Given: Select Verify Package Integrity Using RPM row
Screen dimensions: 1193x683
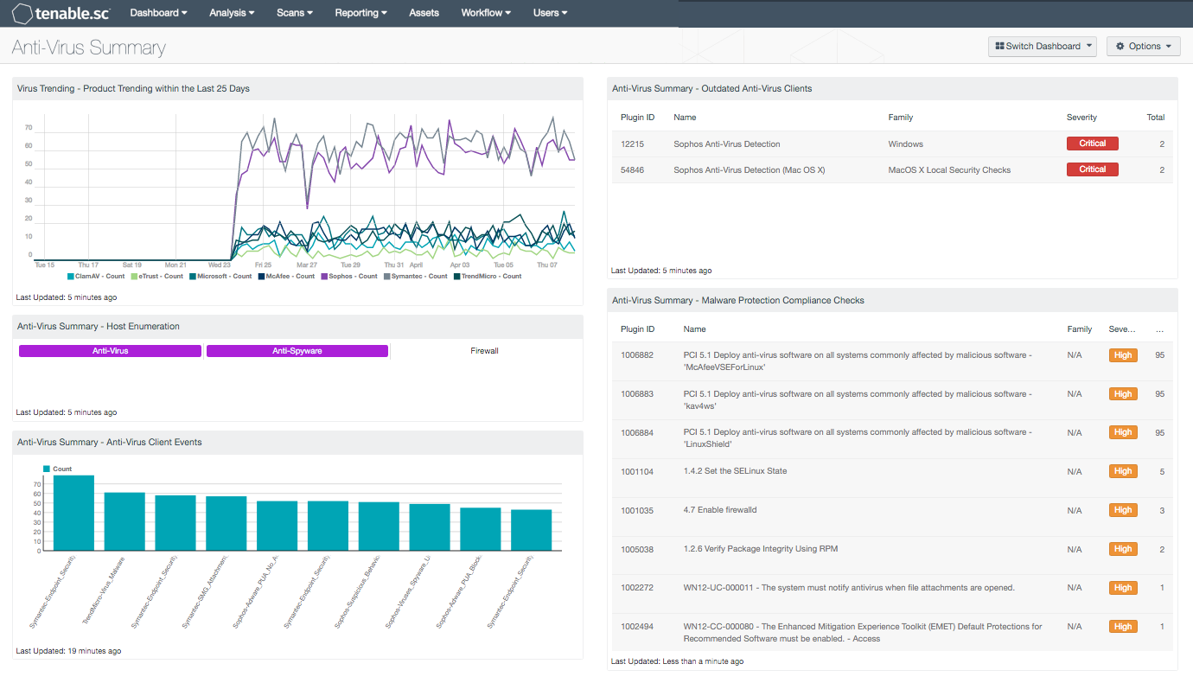Looking at the screenshot, I should tap(892, 556).
